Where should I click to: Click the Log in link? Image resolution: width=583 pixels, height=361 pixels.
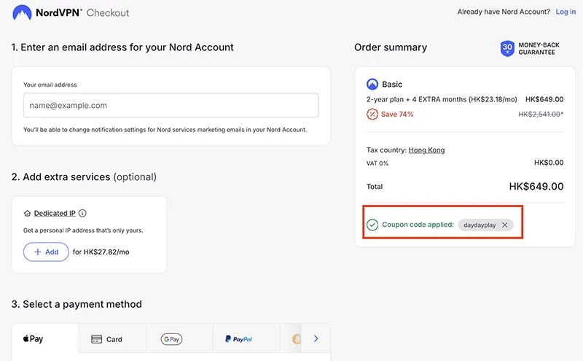tap(566, 12)
